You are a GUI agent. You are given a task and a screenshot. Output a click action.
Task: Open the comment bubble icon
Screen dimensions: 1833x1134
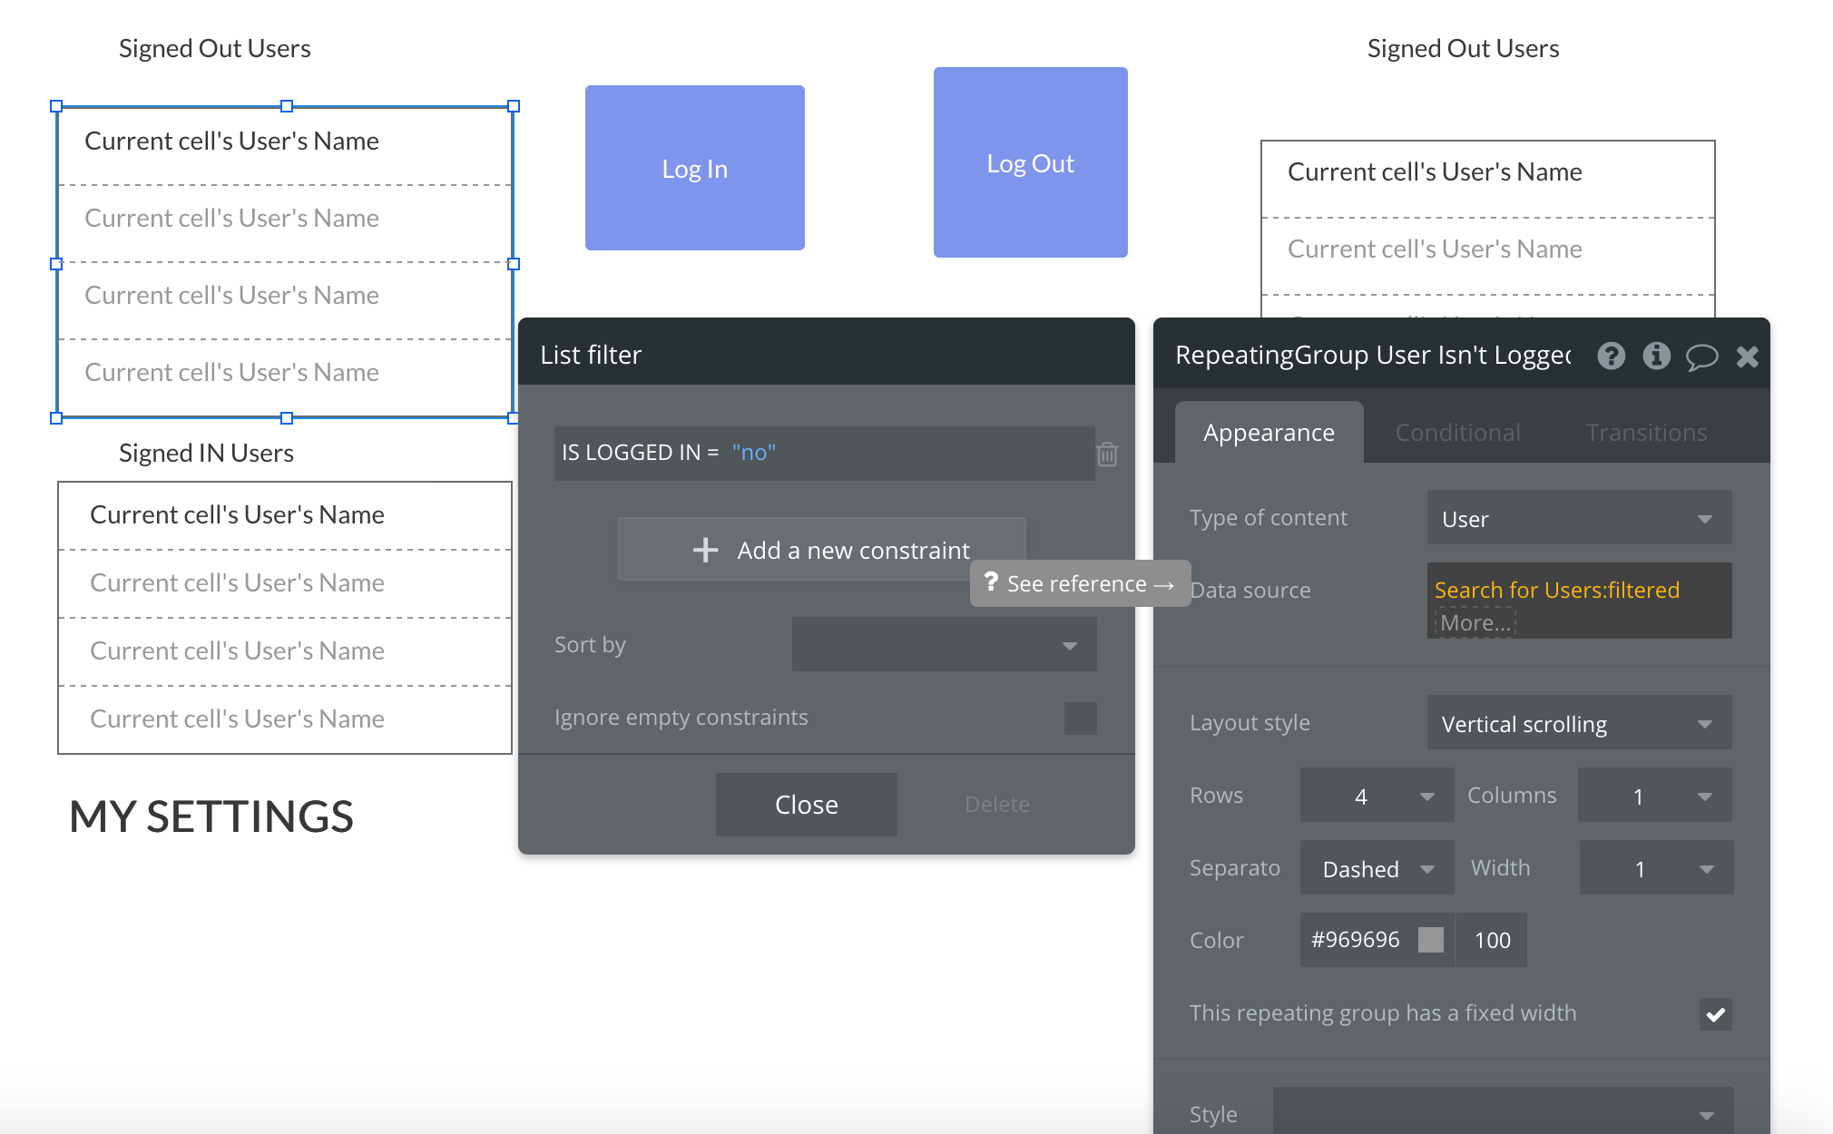[1701, 357]
